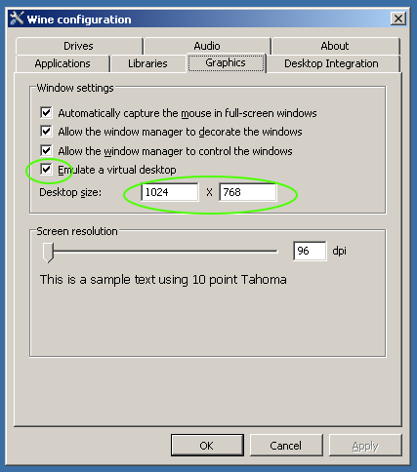Toggle automatic mouse capture in full-screen windows
The image size is (417, 472).
pos(46,113)
